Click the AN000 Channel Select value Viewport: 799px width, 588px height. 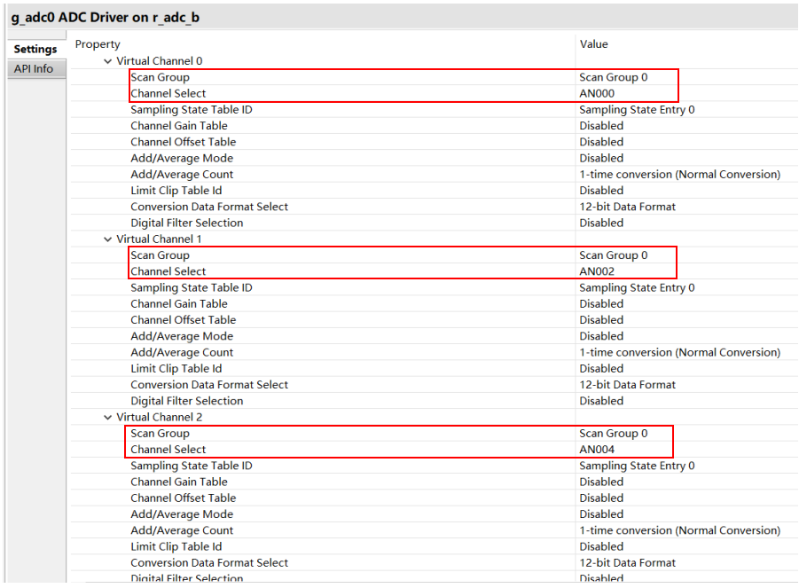(x=597, y=93)
